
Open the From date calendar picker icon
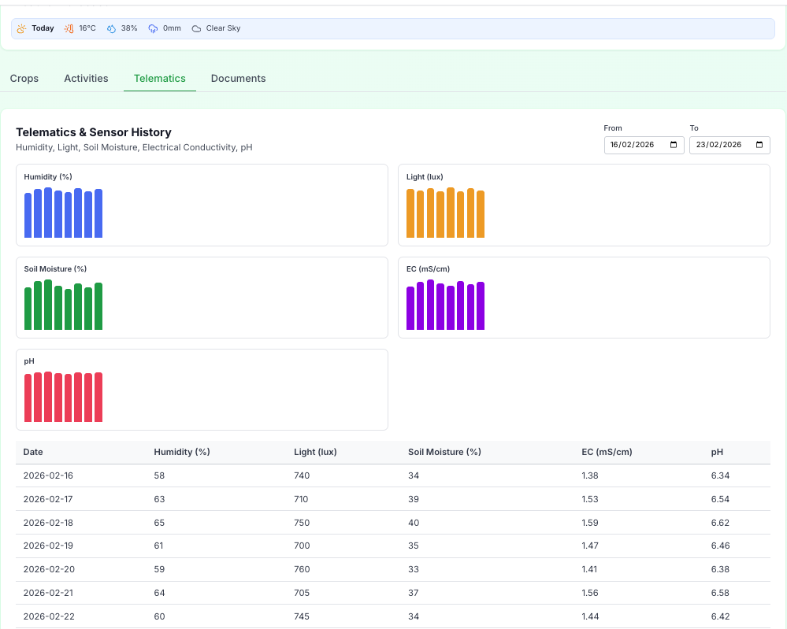coord(674,145)
